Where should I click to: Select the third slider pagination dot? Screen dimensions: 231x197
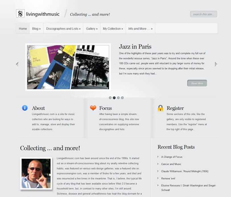[118, 98]
